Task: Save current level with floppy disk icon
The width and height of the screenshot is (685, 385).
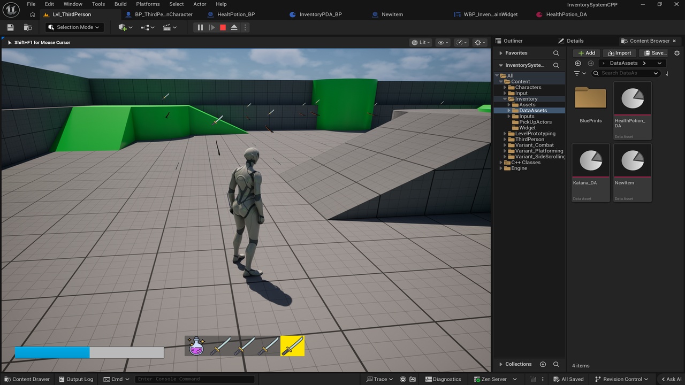Action: point(10,27)
